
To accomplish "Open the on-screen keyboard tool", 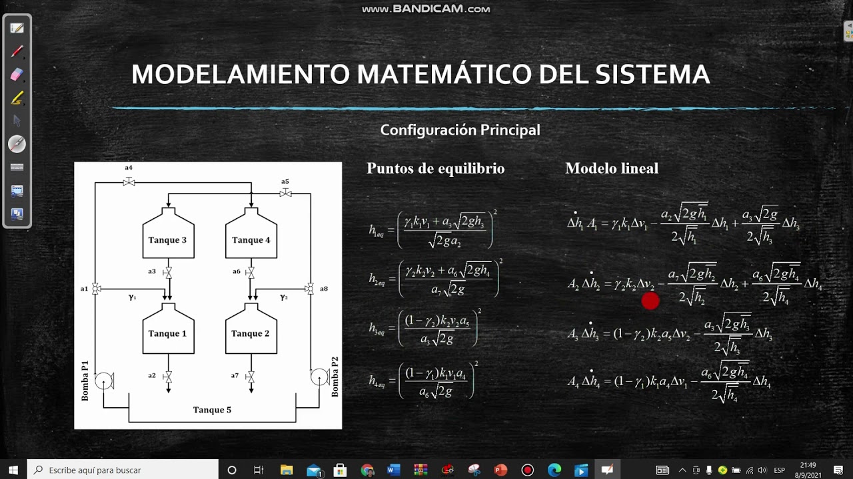I will [17, 168].
